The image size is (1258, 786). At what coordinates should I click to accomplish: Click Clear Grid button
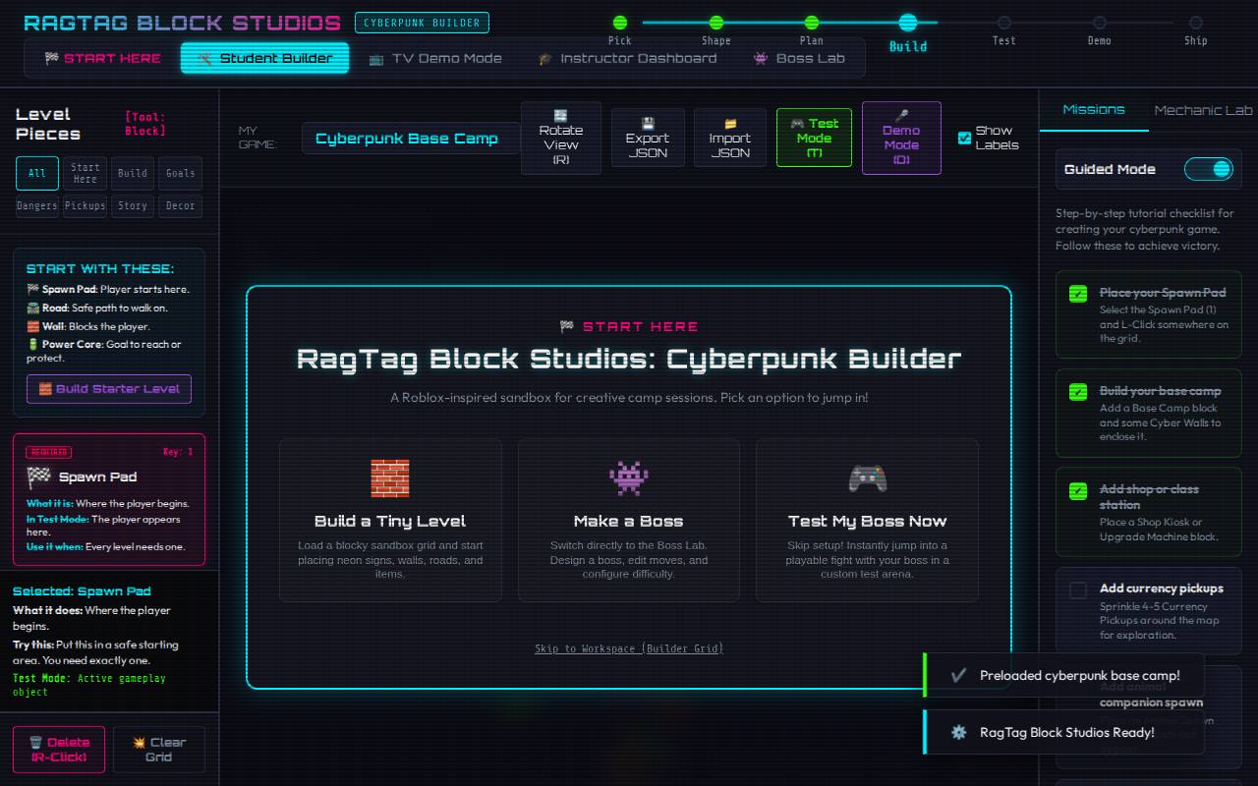159,750
